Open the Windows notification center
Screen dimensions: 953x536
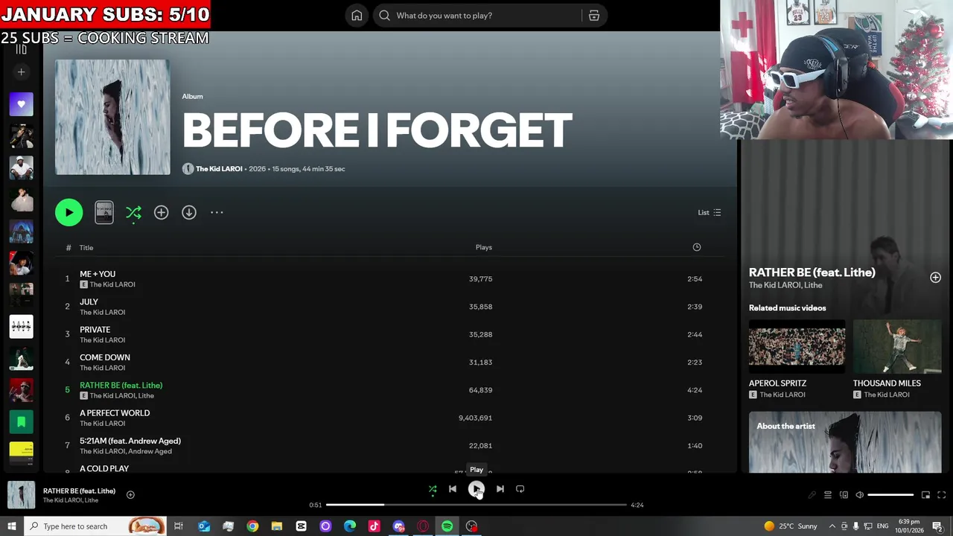tap(937, 526)
